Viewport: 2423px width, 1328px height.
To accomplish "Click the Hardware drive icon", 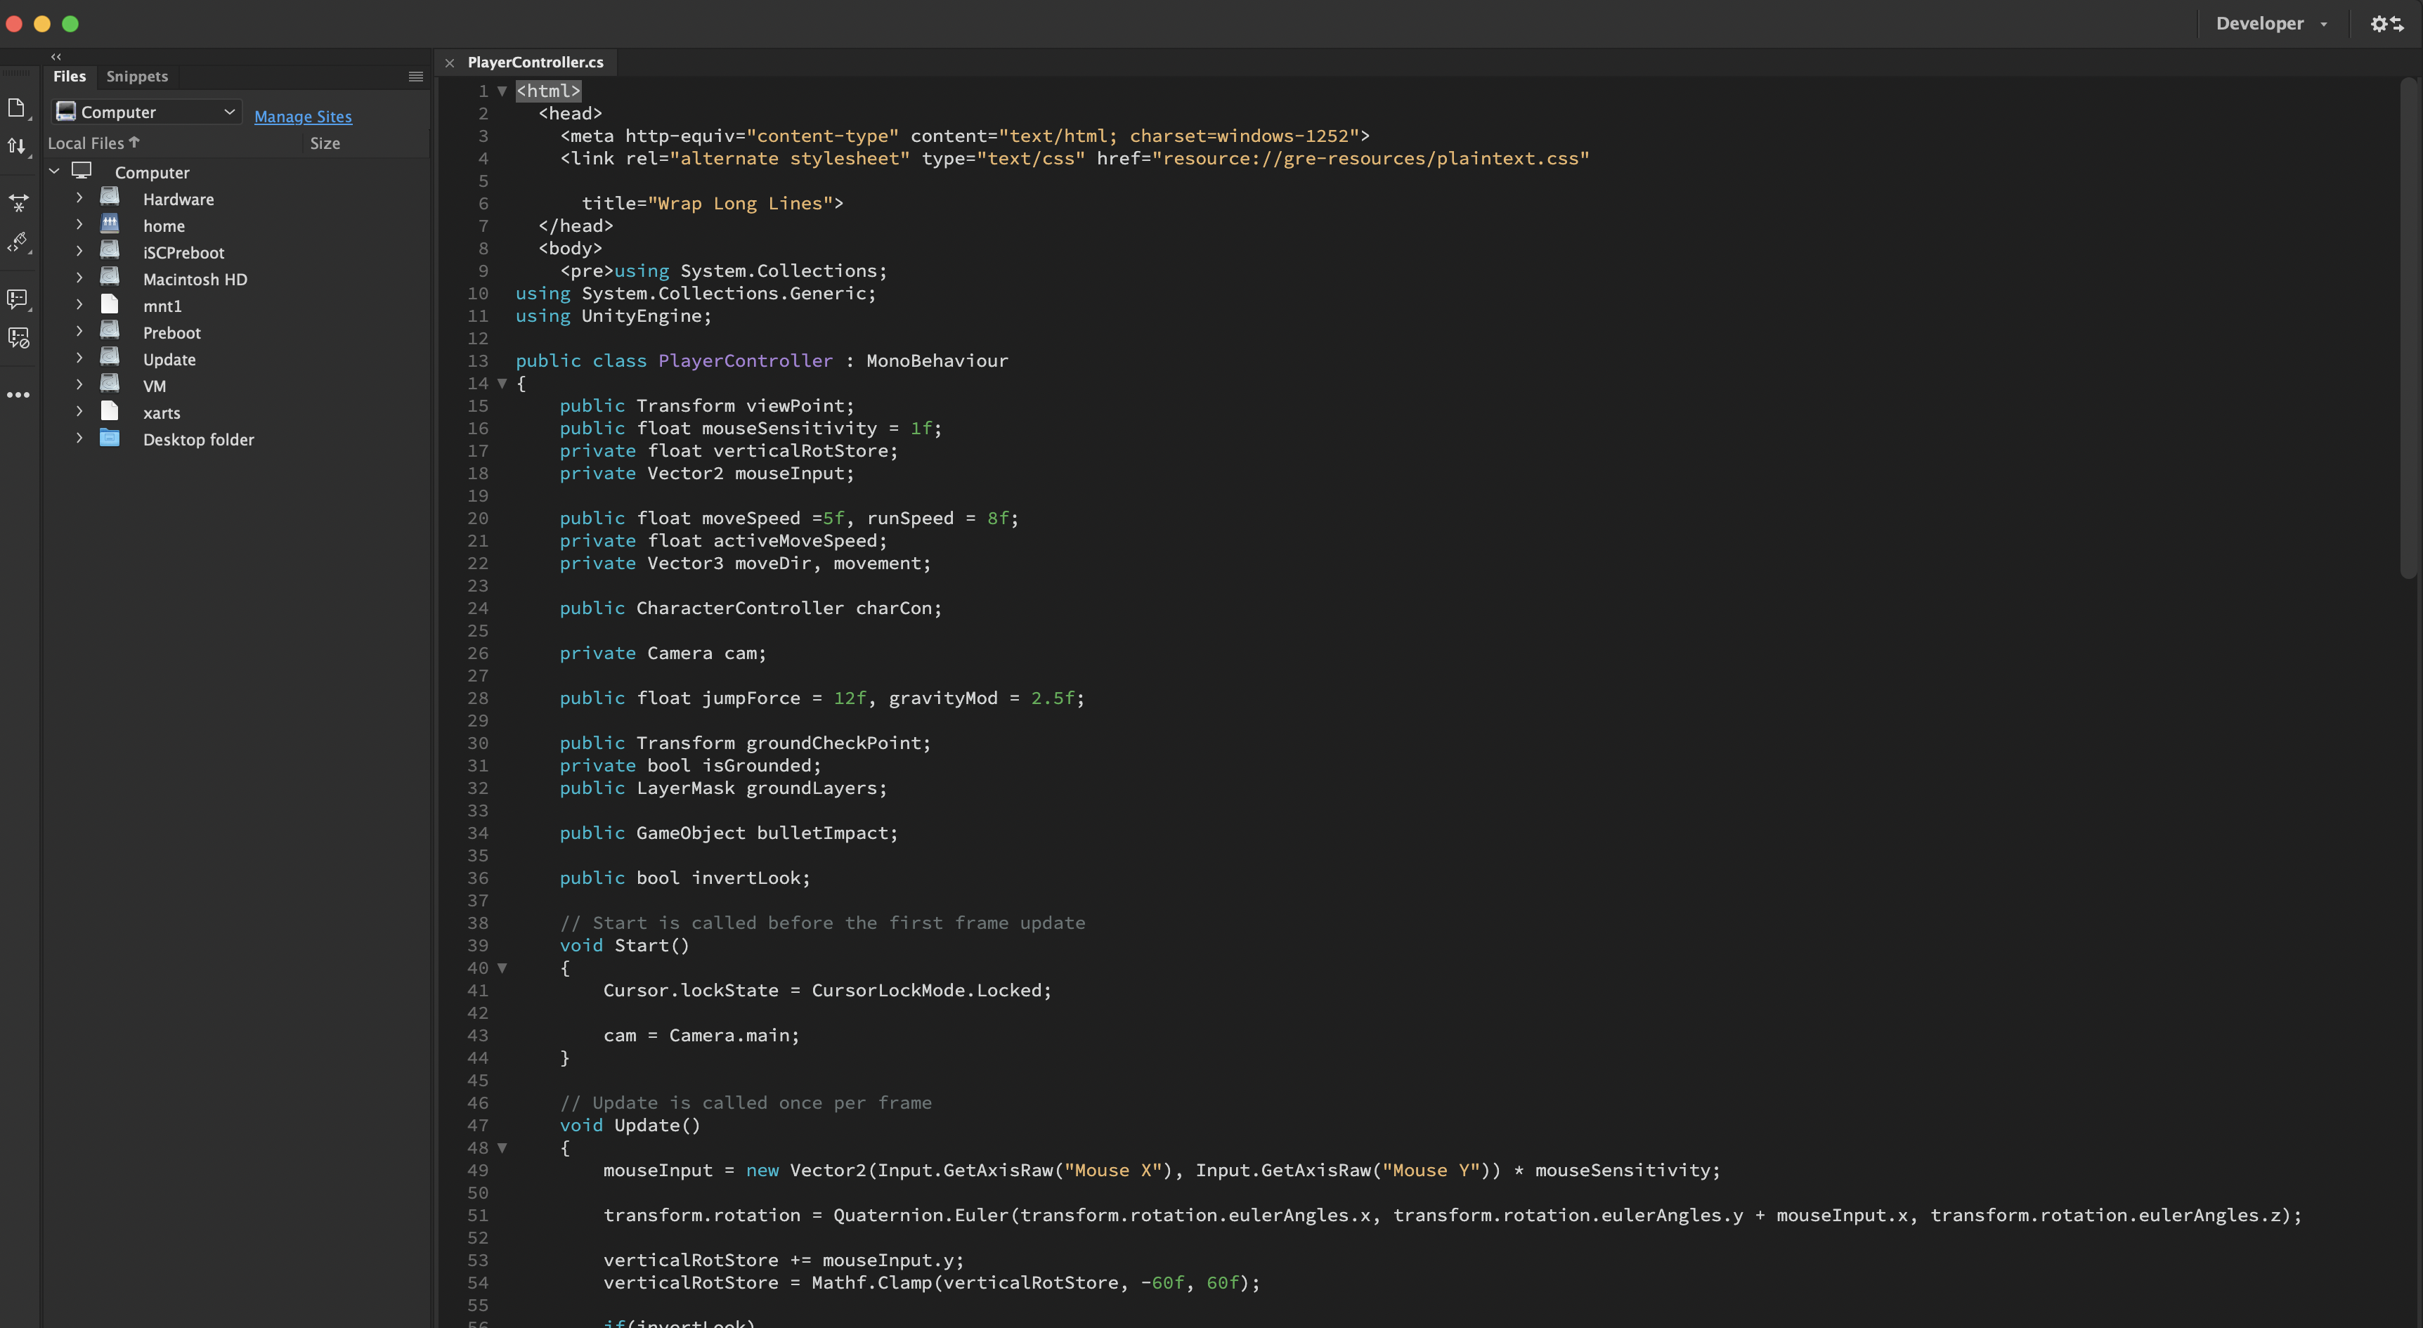I will tap(110, 197).
